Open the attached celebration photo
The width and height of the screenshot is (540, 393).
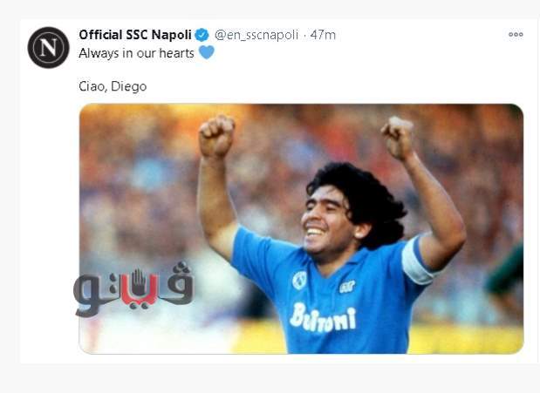[x=301, y=228]
